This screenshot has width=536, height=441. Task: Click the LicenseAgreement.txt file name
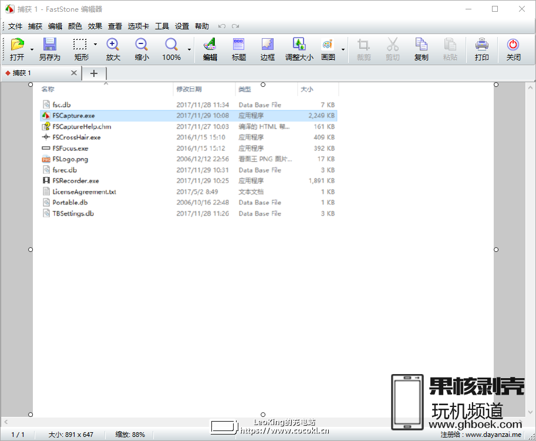pos(84,192)
